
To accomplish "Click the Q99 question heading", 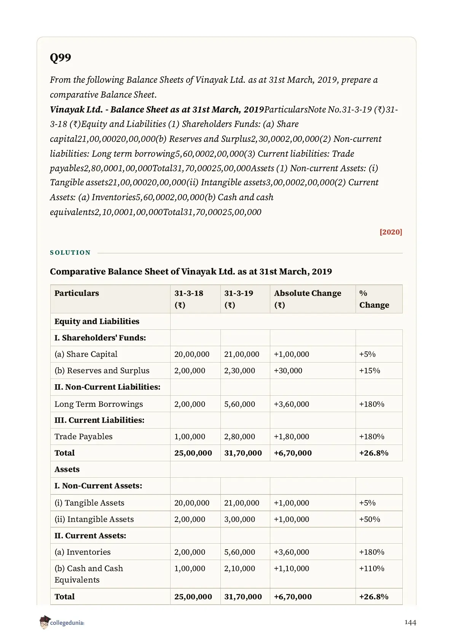I will pyautogui.click(x=61, y=58).
